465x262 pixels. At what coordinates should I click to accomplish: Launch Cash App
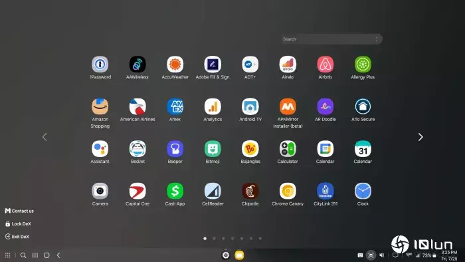point(175,191)
